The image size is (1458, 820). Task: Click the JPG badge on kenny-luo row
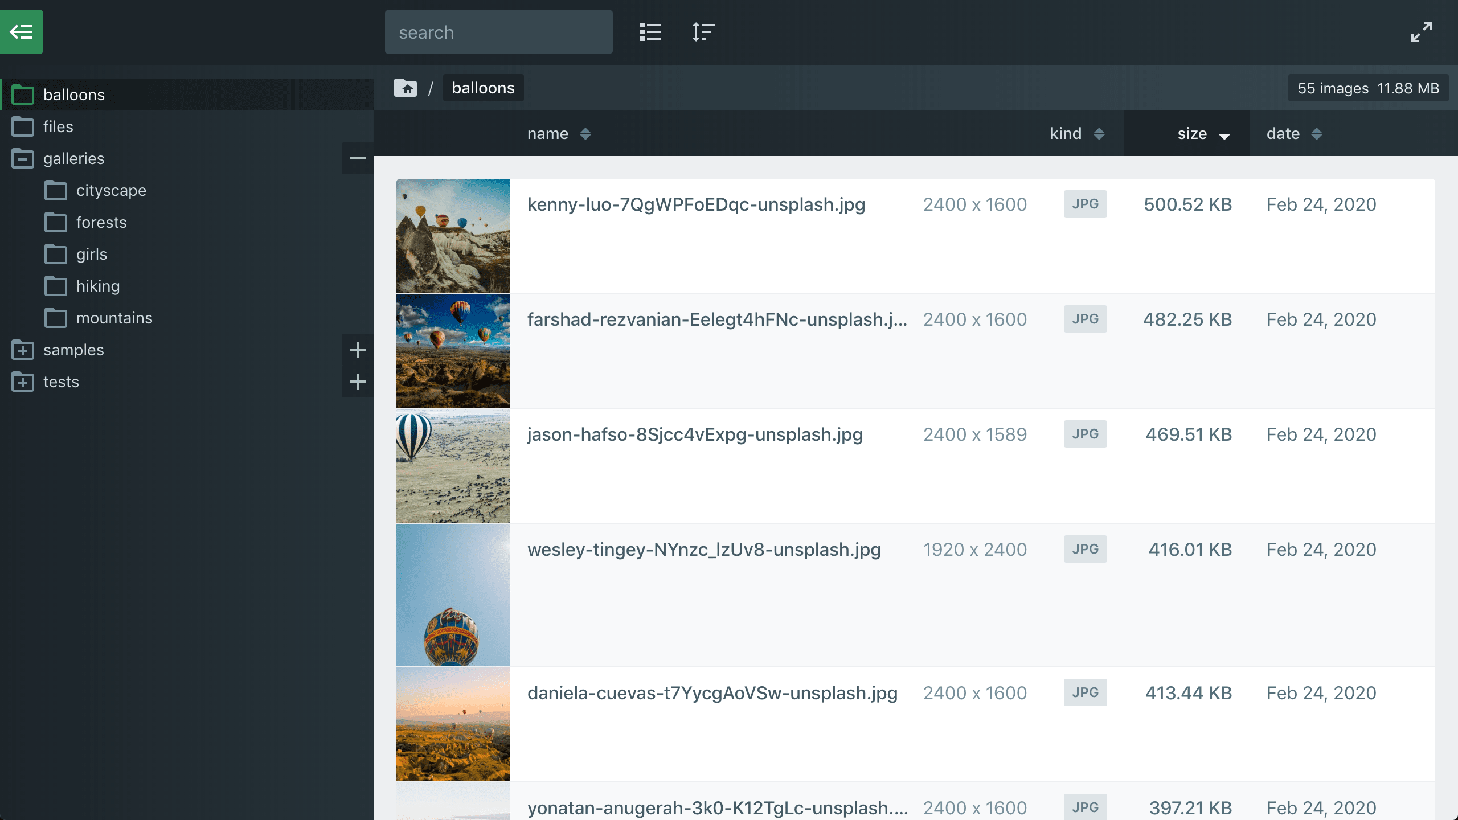pyautogui.click(x=1085, y=204)
